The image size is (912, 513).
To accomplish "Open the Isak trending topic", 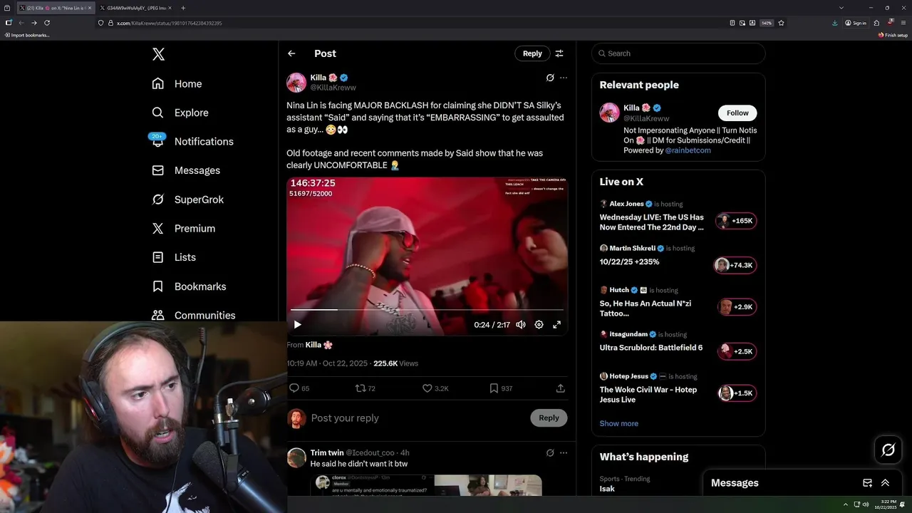I will pos(607,489).
